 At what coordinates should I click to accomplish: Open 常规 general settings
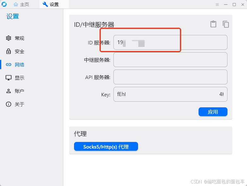click(15, 38)
